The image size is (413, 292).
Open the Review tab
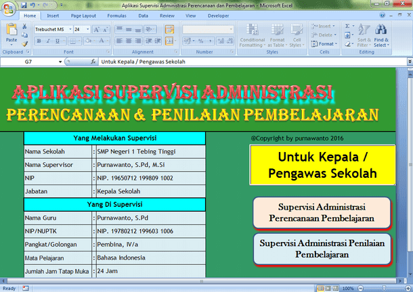[x=167, y=16]
